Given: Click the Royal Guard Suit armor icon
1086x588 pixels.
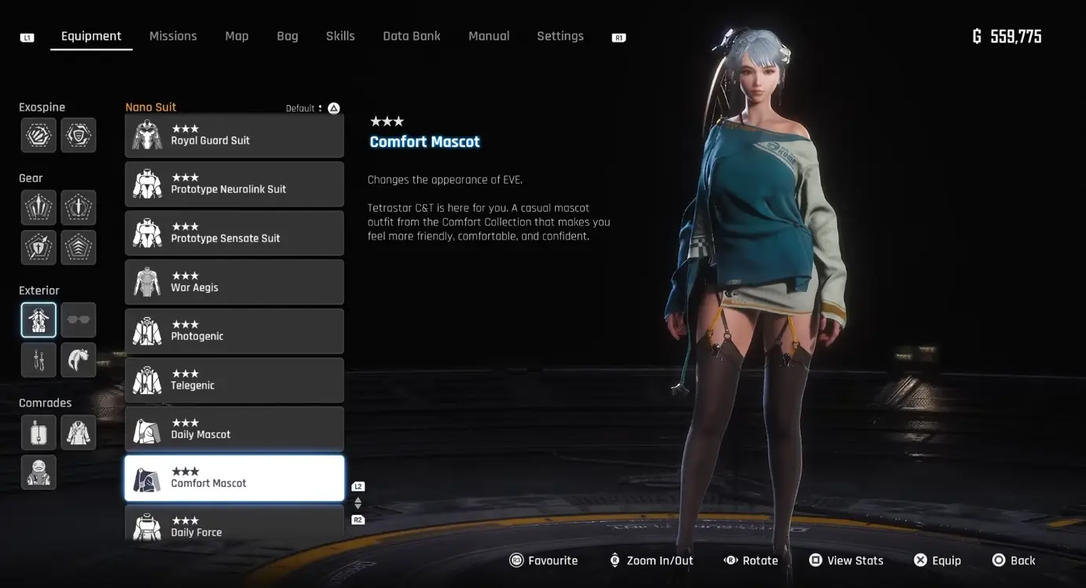Looking at the screenshot, I should click(147, 135).
